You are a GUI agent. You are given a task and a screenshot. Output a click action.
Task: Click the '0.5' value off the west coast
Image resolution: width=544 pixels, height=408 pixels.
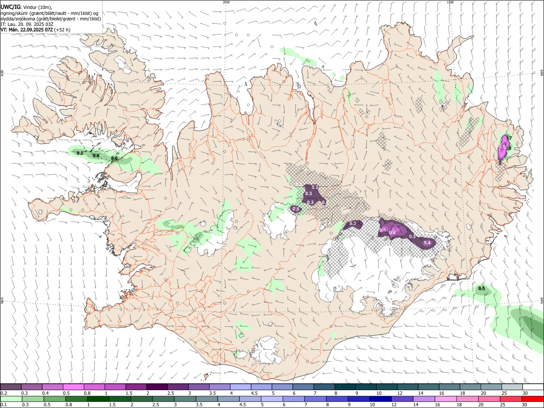pos(80,153)
